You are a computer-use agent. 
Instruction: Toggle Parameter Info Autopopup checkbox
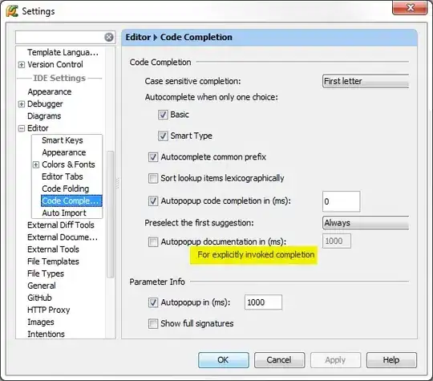(x=153, y=302)
